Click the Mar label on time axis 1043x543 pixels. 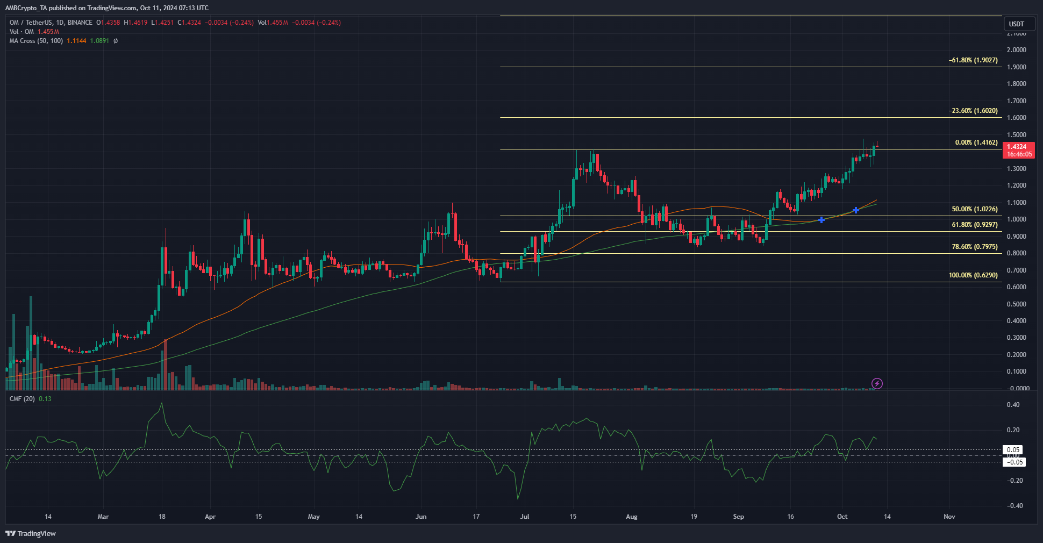[103, 517]
